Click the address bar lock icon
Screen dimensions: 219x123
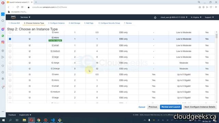29,7
